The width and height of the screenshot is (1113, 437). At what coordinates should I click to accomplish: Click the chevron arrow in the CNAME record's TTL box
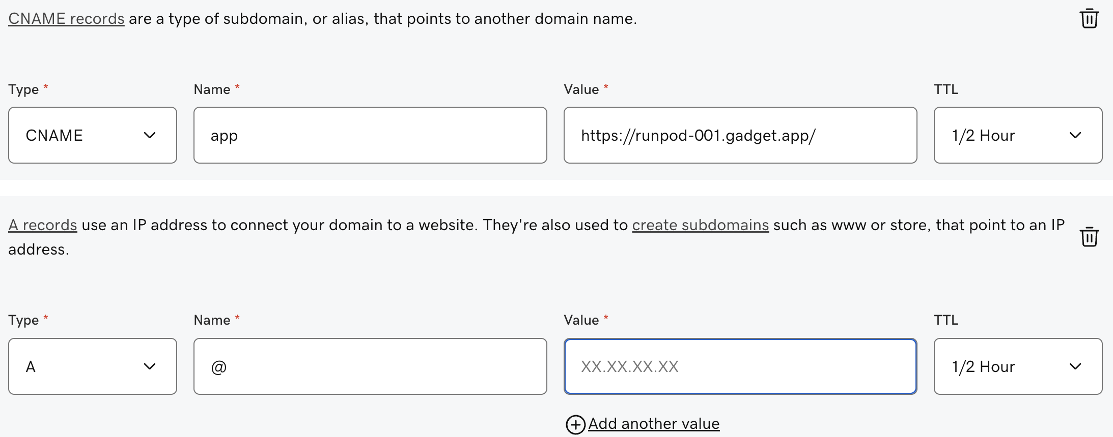pyautogui.click(x=1075, y=135)
